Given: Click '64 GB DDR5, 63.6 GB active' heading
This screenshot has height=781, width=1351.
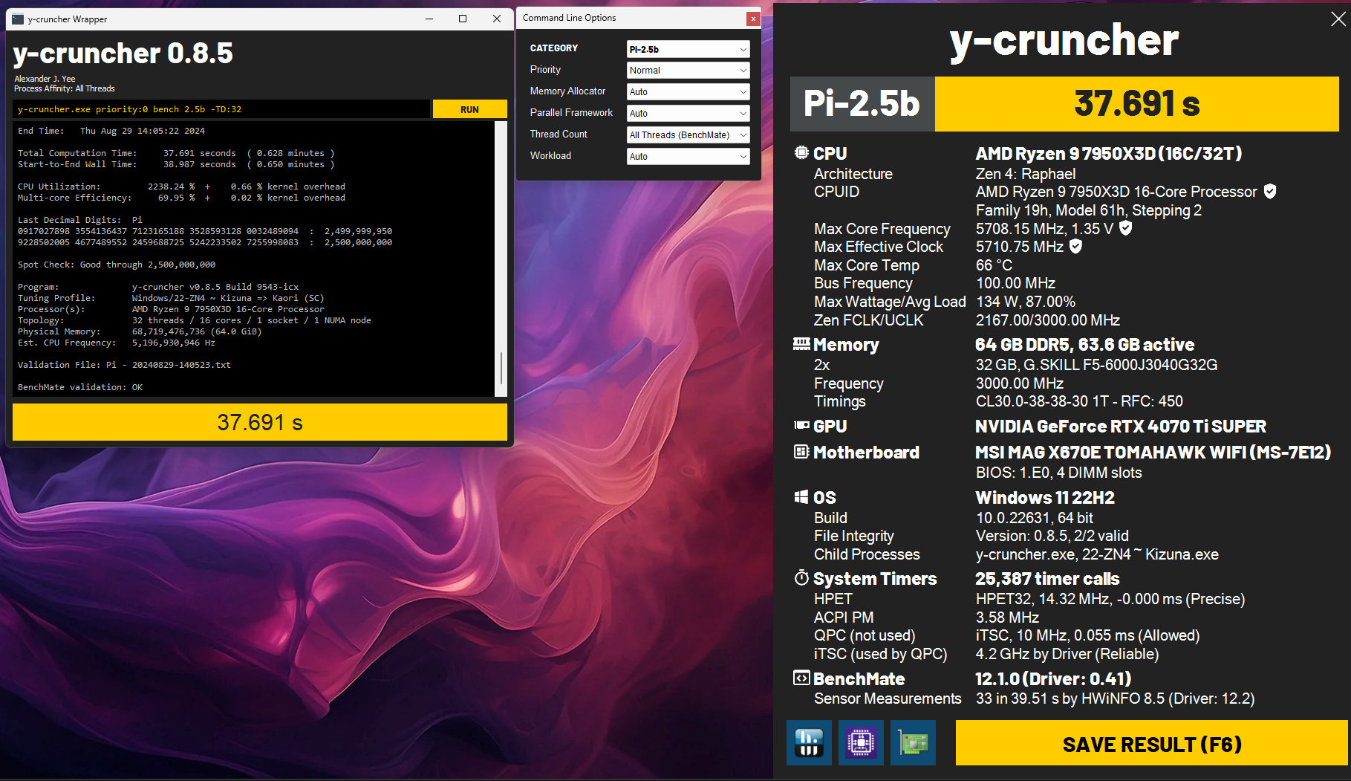Looking at the screenshot, I should pos(1084,344).
